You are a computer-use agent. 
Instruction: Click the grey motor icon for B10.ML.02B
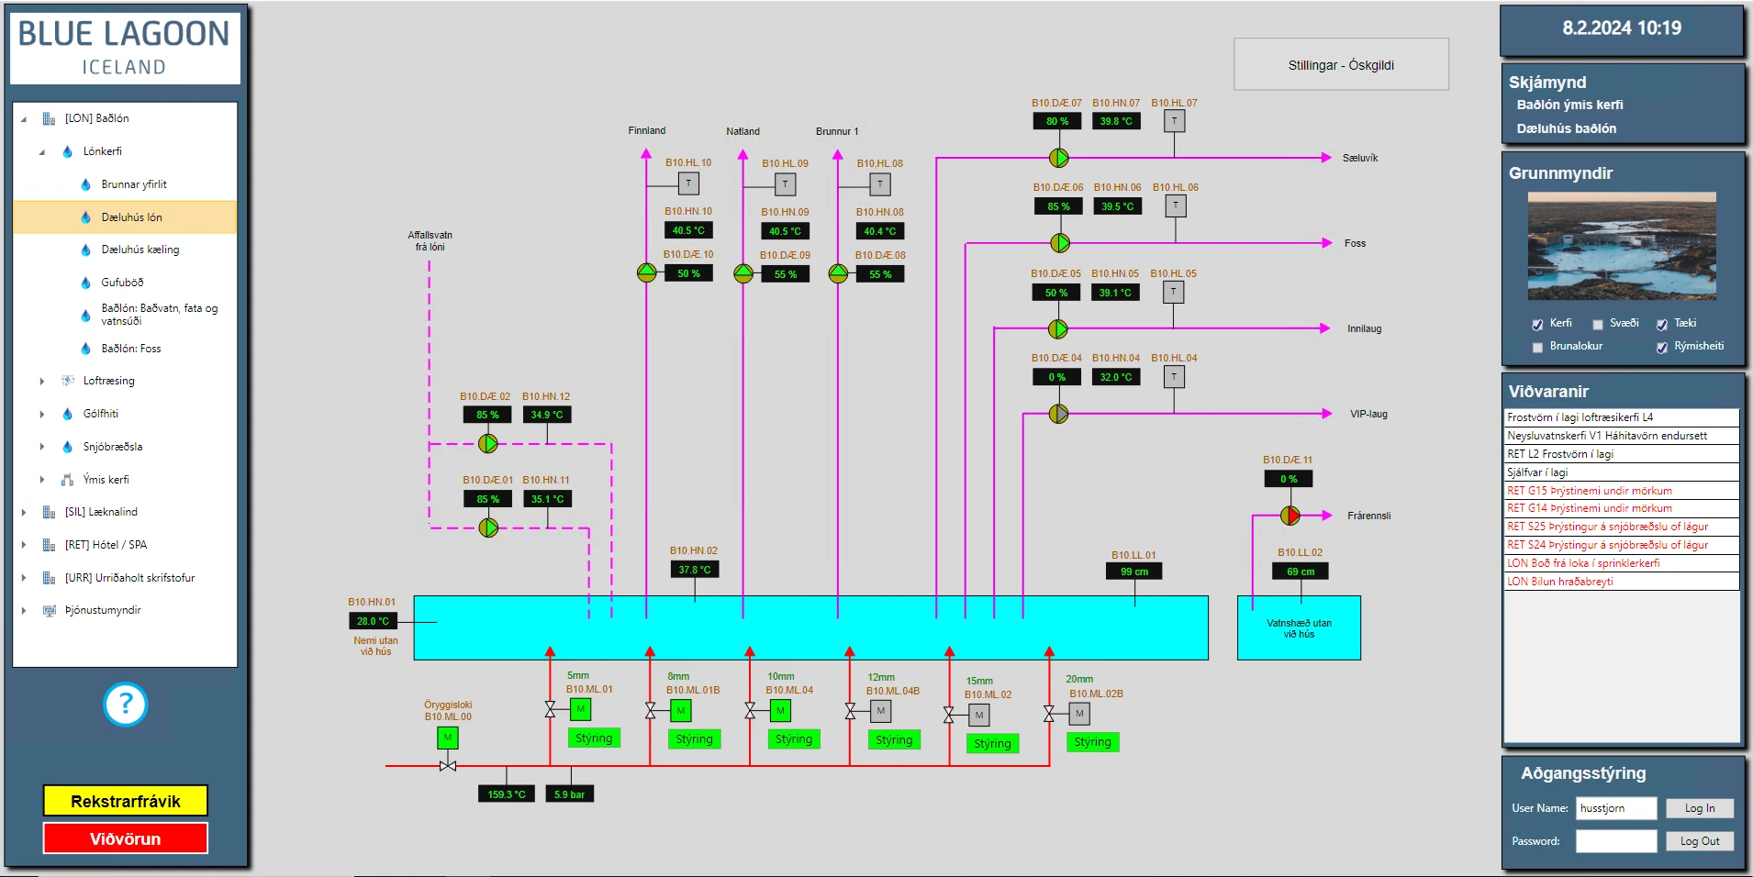(1079, 713)
